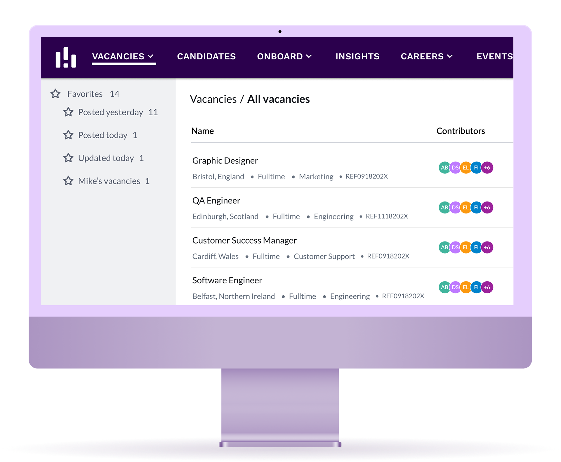This screenshot has width=561, height=462.
Task: Go to the Candidates tab
Action: (206, 56)
